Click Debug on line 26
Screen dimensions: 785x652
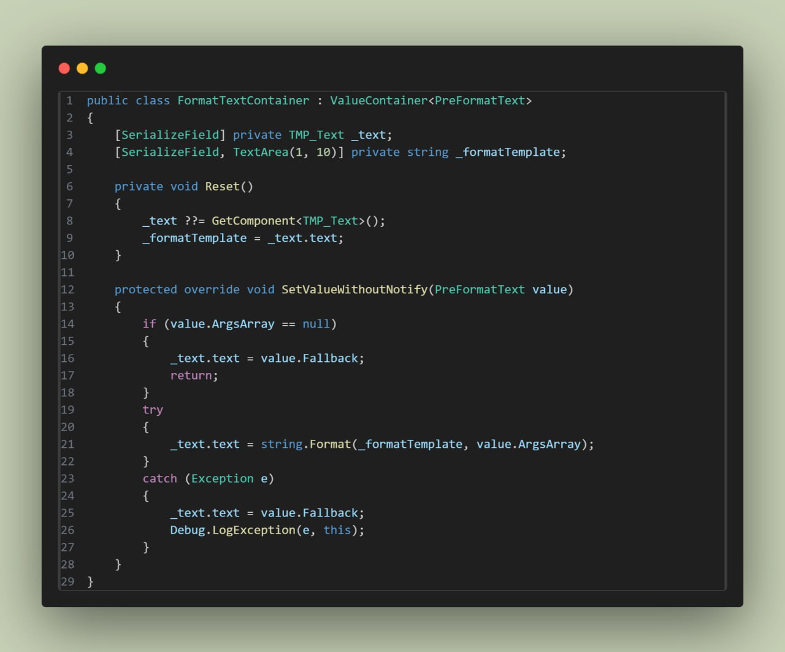[x=187, y=530]
